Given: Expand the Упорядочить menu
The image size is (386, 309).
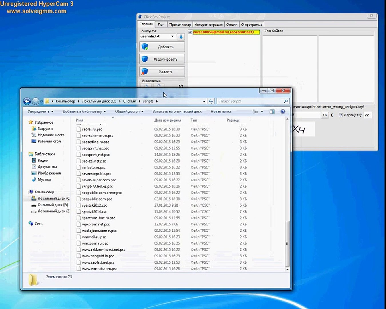Looking at the screenshot, I should [41, 112].
